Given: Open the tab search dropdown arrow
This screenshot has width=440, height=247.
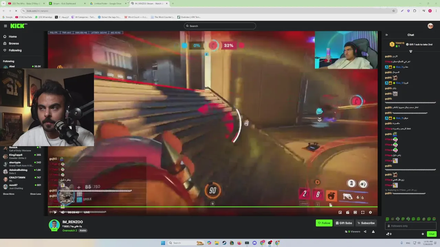Looking at the screenshot, I should (x=3, y=3).
